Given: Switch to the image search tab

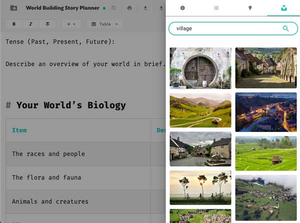Looking at the screenshot, I should click(283, 8).
